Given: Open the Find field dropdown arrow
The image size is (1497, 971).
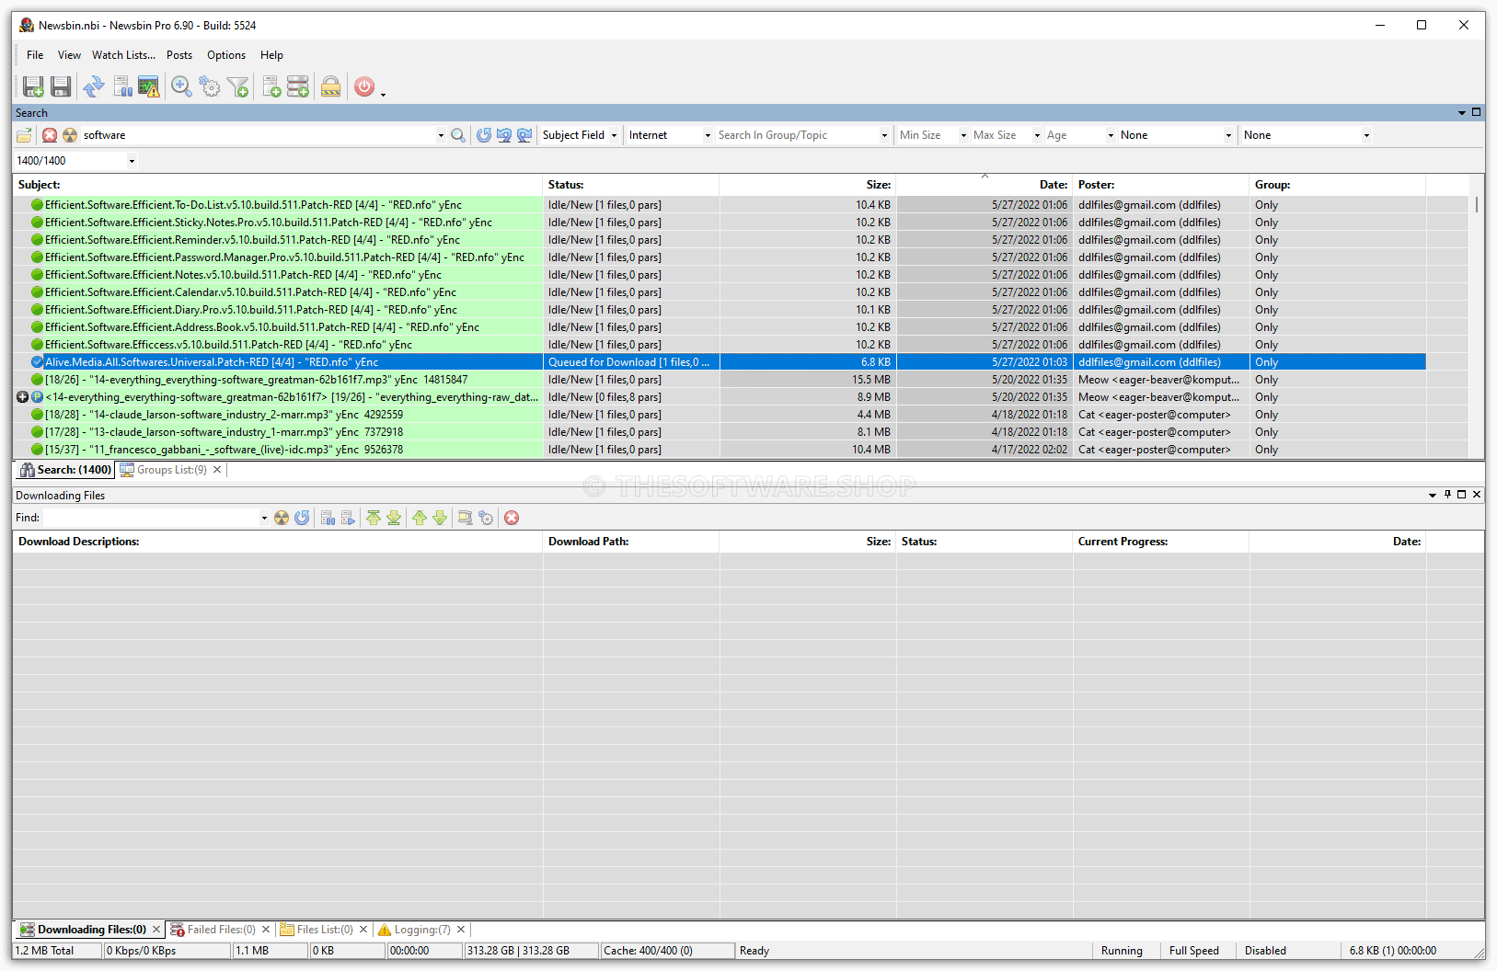Looking at the screenshot, I should tap(264, 518).
